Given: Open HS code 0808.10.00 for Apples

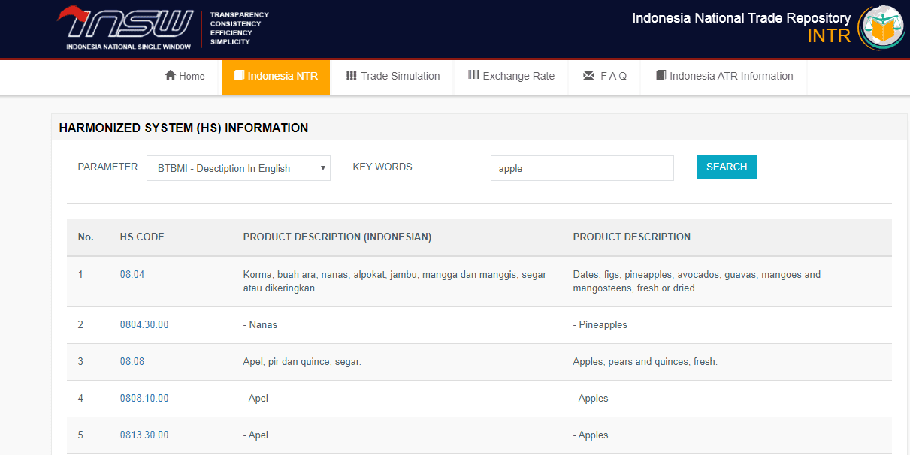Looking at the screenshot, I should pos(144,398).
